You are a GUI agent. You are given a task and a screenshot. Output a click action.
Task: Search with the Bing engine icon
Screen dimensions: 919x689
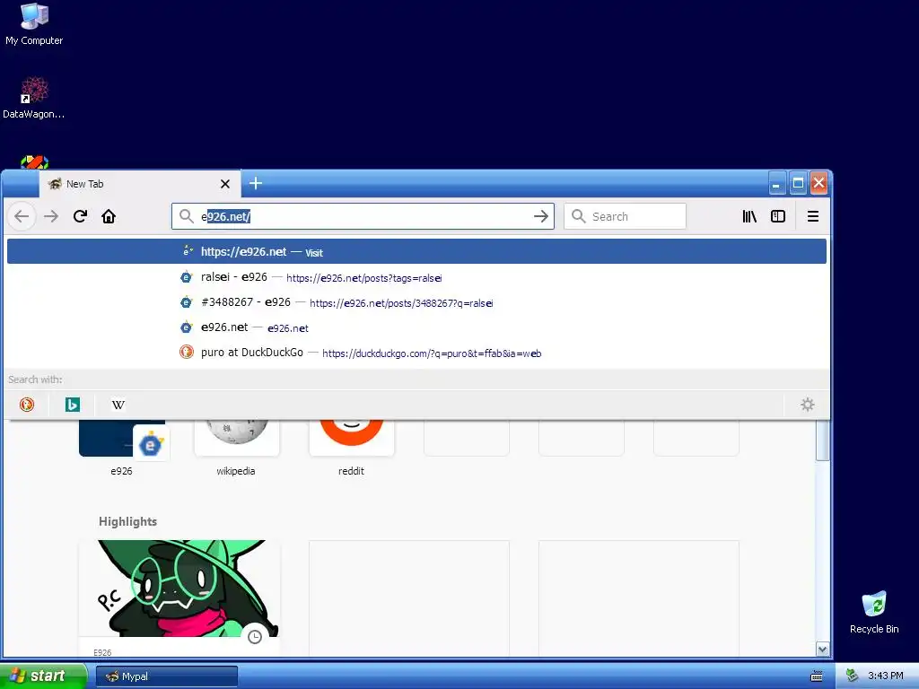pyautogui.click(x=73, y=405)
